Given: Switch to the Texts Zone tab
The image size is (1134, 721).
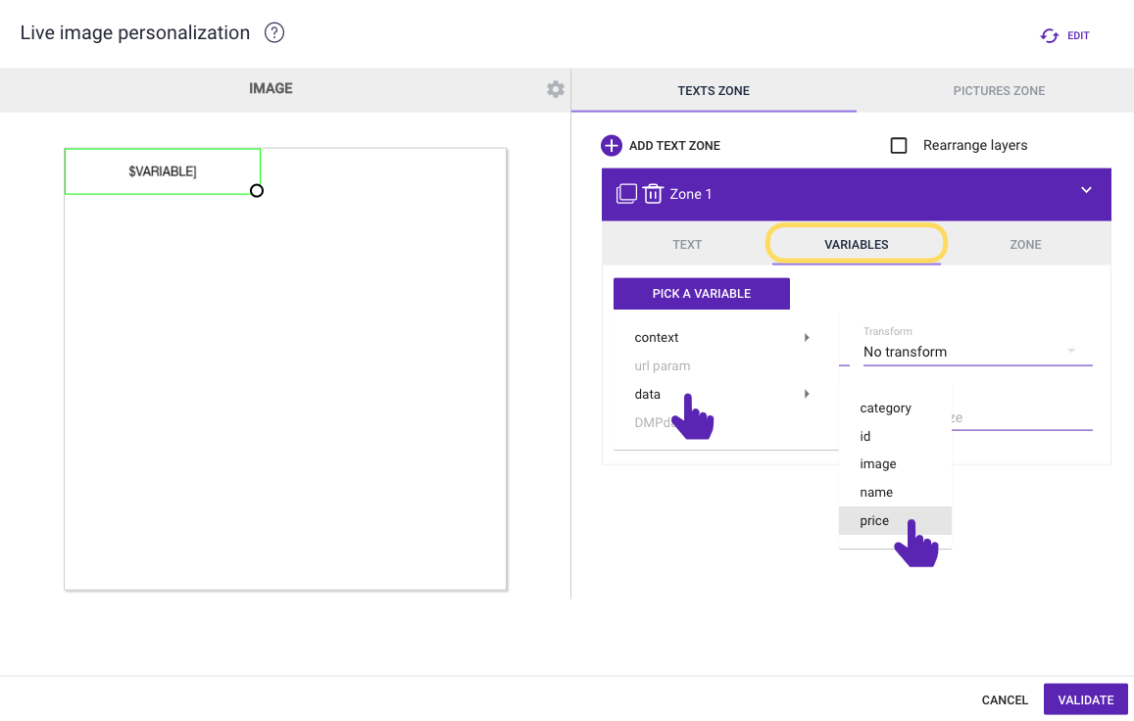Looking at the screenshot, I should click(714, 90).
